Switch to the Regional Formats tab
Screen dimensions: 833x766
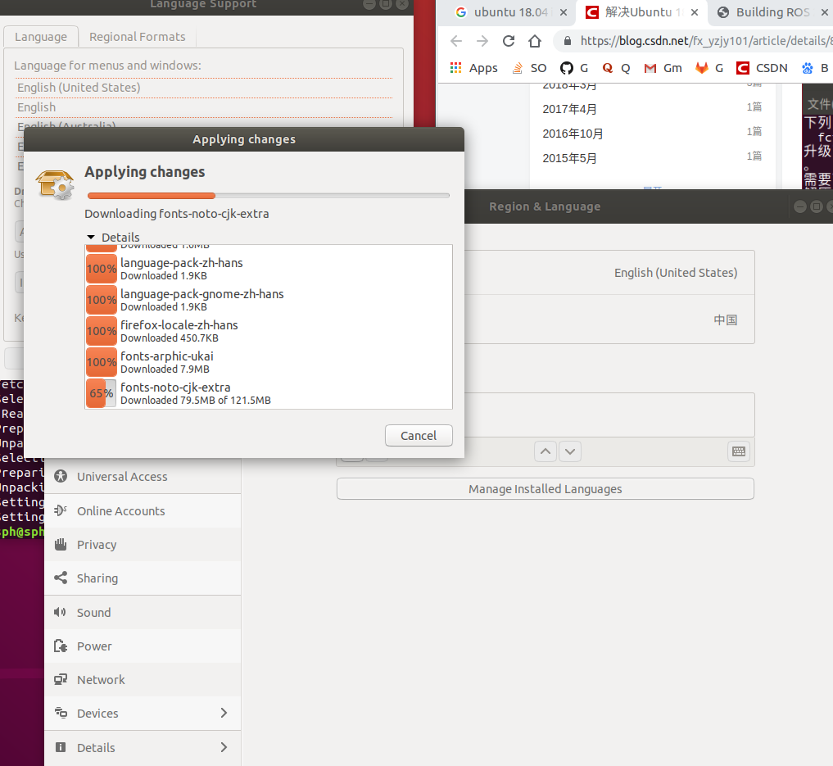(x=137, y=37)
